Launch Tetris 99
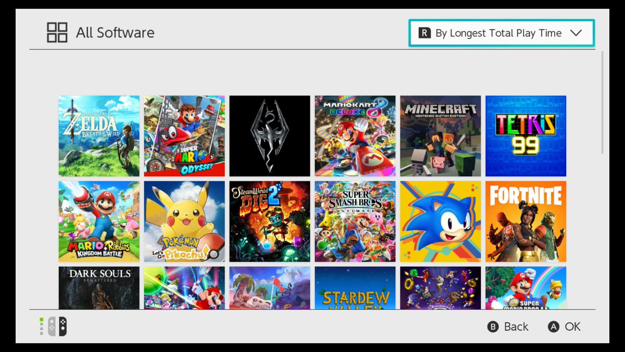Image resolution: width=625 pixels, height=352 pixels. point(526,136)
